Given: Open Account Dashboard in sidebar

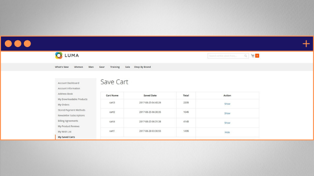Looking at the screenshot, I should [x=69, y=83].
